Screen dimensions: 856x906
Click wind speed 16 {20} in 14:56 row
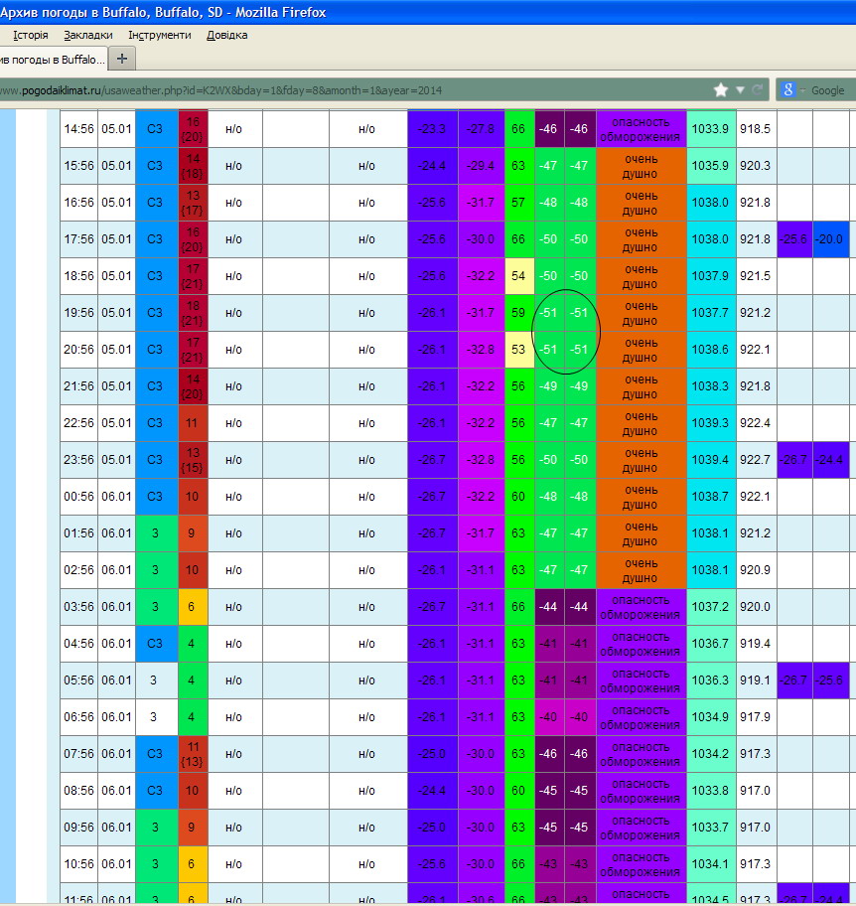pyautogui.click(x=193, y=129)
